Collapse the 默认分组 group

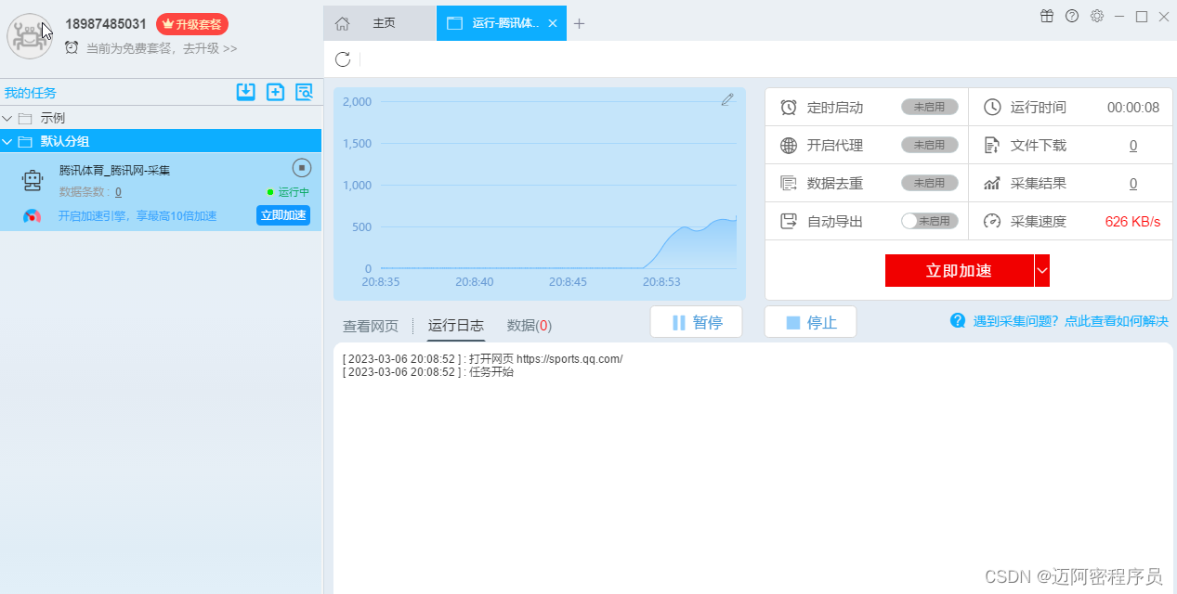click(7, 141)
